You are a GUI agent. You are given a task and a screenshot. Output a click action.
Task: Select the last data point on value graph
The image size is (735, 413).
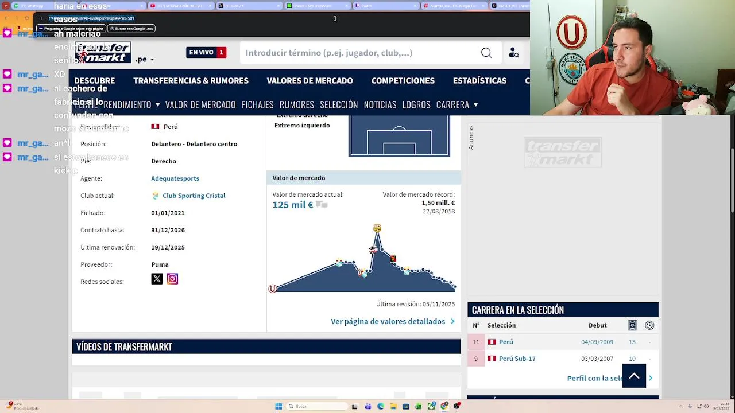(454, 286)
